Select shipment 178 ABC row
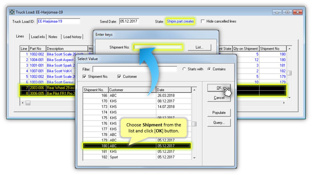The width and height of the screenshot is (312, 175). 137,135
